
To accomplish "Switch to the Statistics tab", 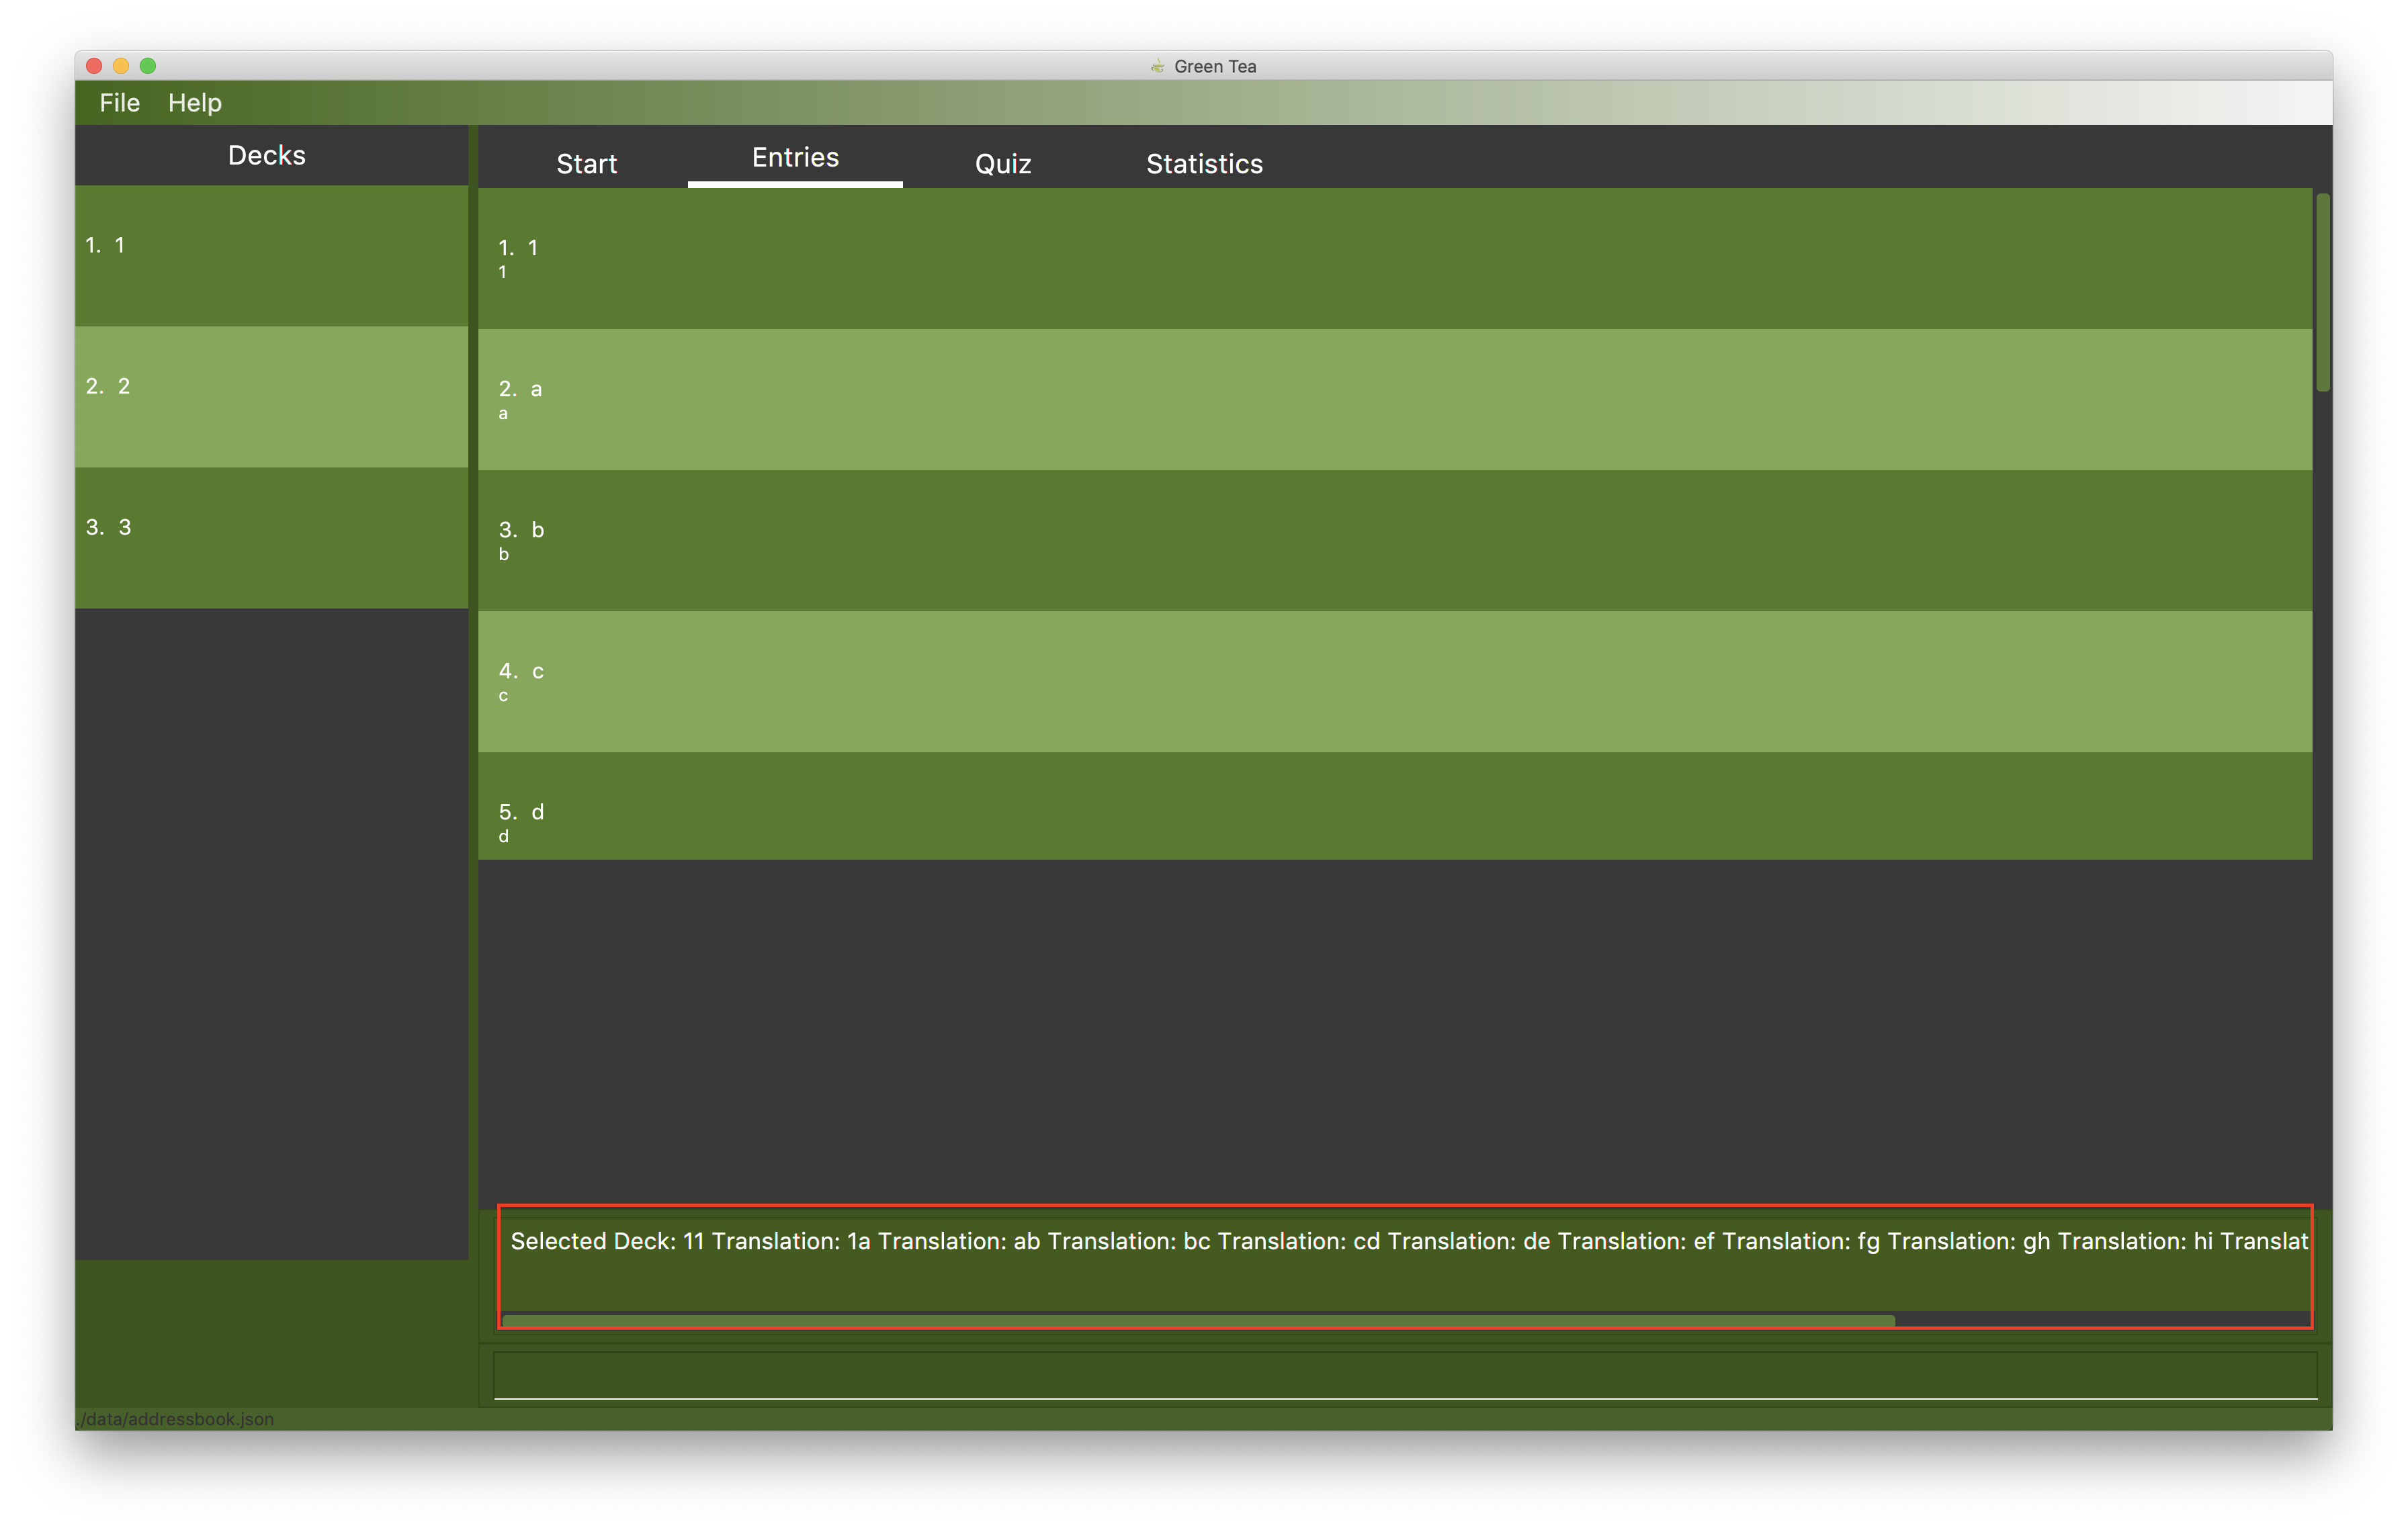I will (x=1204, y=163).
